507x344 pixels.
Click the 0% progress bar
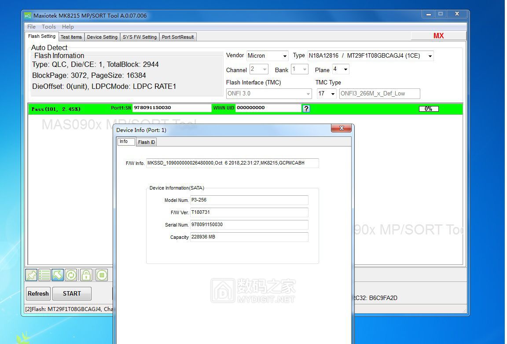(428, 108)
